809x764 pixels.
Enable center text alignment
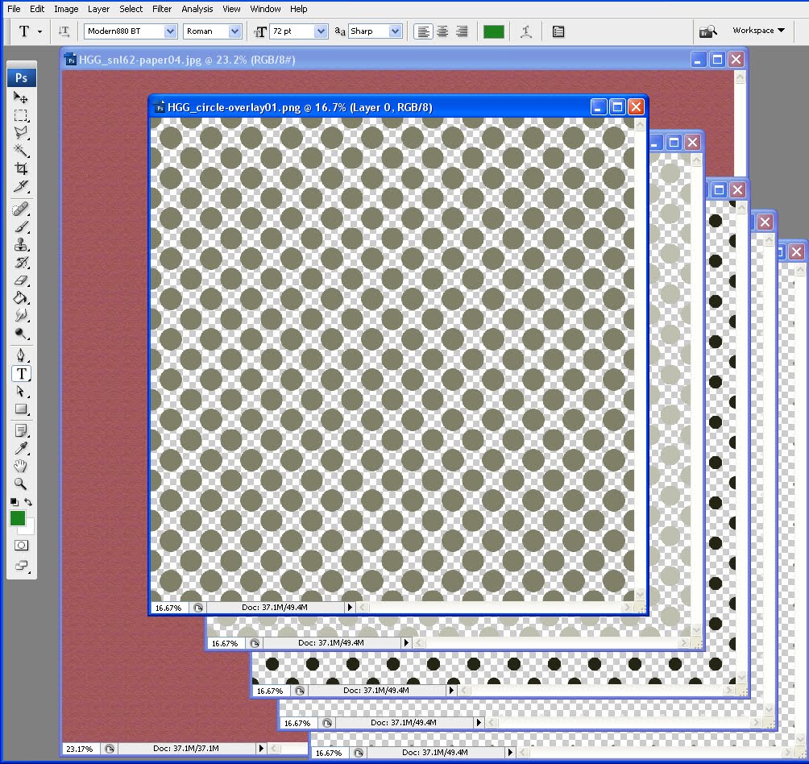point(442,31)
